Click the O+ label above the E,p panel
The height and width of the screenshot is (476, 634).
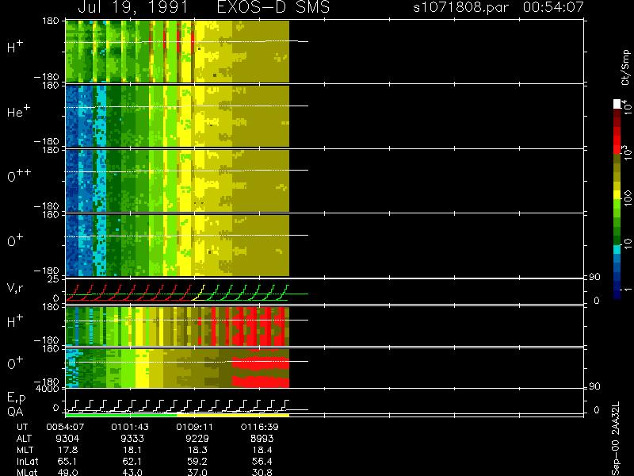pos(15,363)
